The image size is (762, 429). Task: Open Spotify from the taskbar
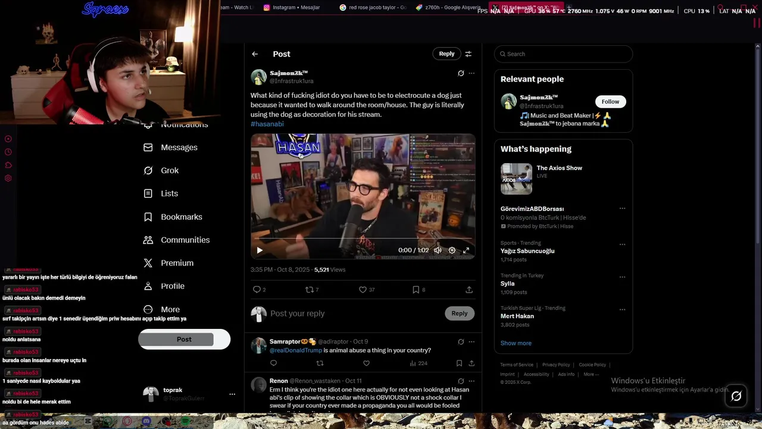[185, 421]
